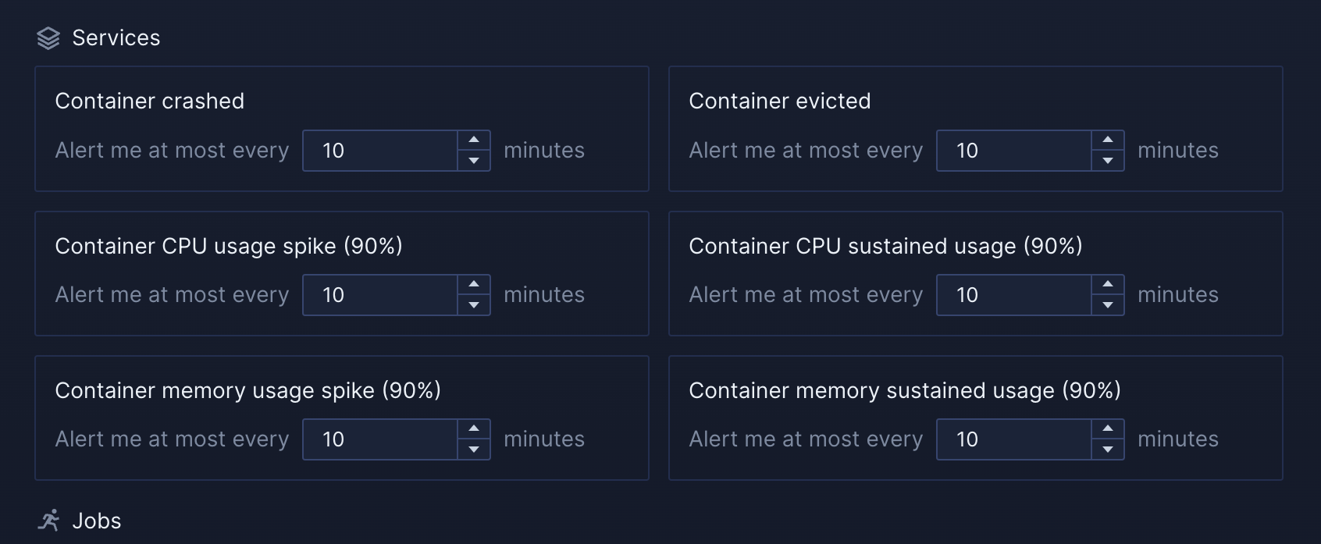Decrease the CPU sustained usage alert interval
Viewport: 1321px width, 544px height.
1108,305
